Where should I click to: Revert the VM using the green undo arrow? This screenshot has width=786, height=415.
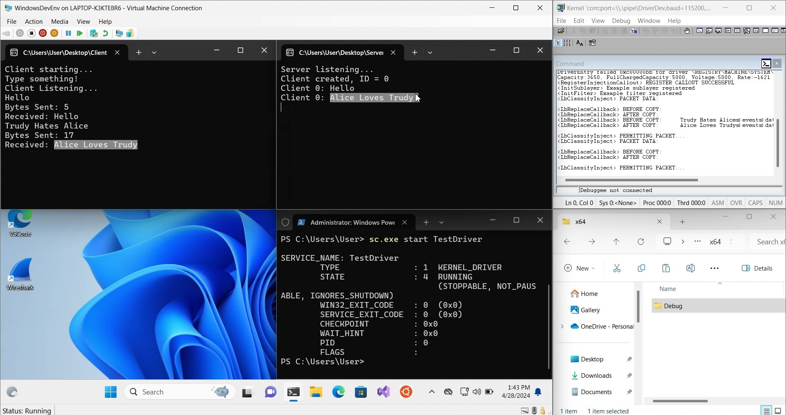click(105, 33)
